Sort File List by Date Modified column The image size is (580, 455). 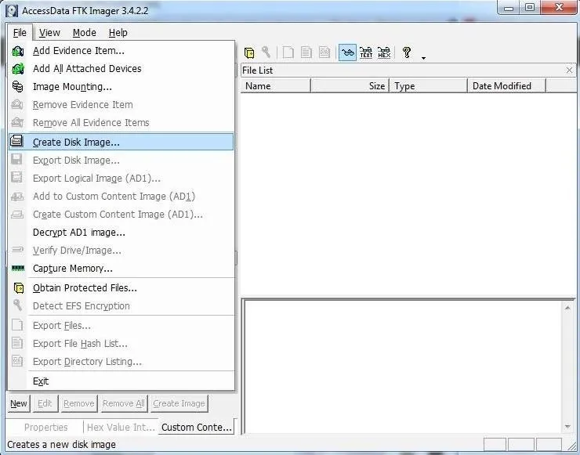pos(507,85)
